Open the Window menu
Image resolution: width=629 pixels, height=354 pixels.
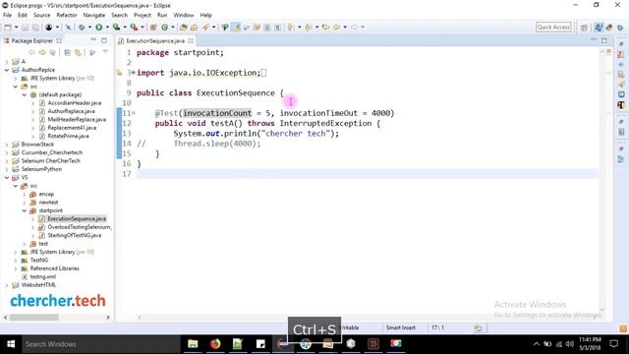point(184,15)
